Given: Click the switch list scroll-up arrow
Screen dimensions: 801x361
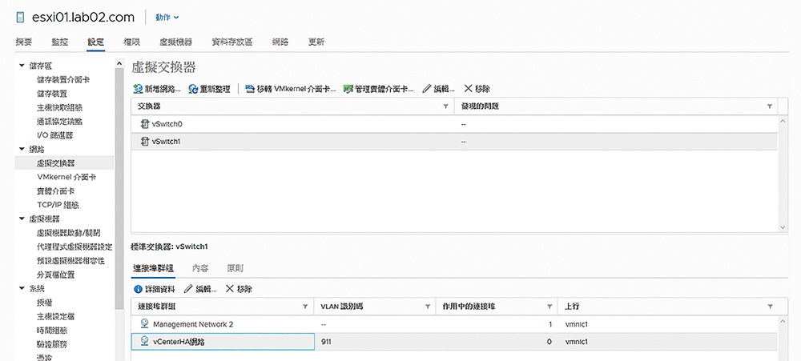Looking at the screenshot, I should pyautogui.click(x=782, y=121).
